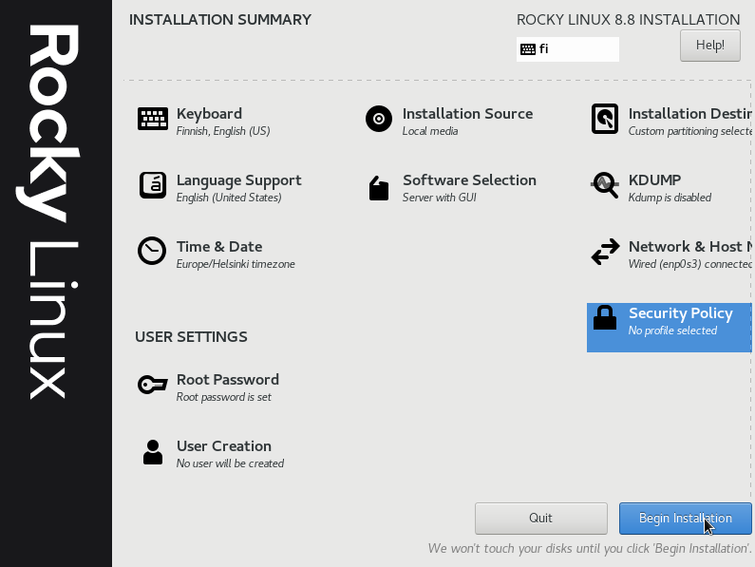755x567 pixels.
Task: Click the Keyboard layout icon
Action: point(152,119)
